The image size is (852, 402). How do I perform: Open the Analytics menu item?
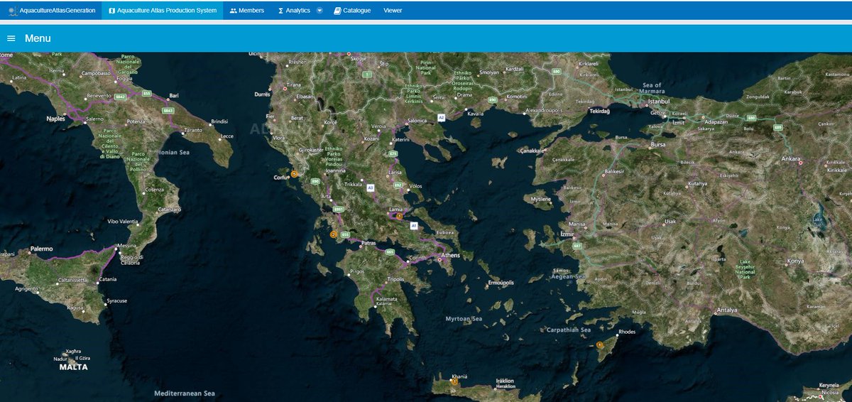point(293,11)
